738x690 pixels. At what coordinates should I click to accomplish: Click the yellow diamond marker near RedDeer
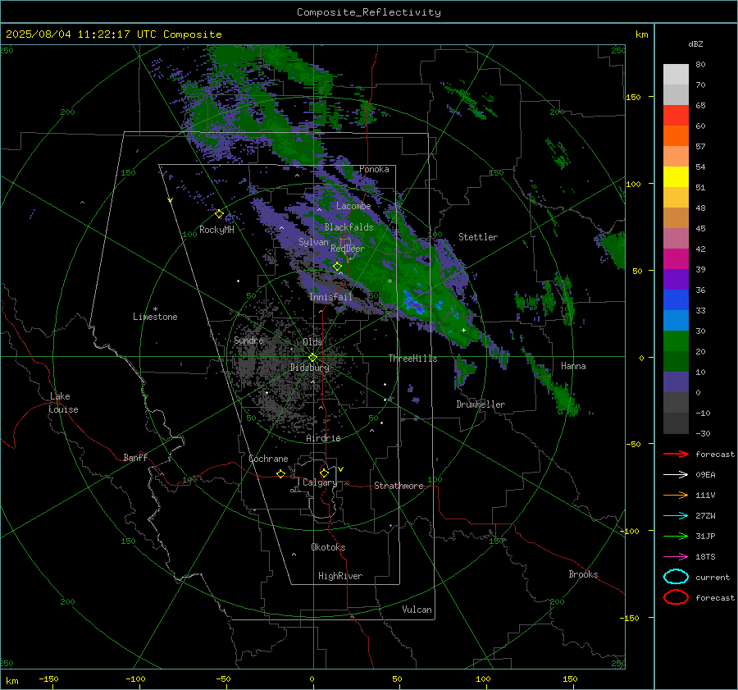(337, 267)
